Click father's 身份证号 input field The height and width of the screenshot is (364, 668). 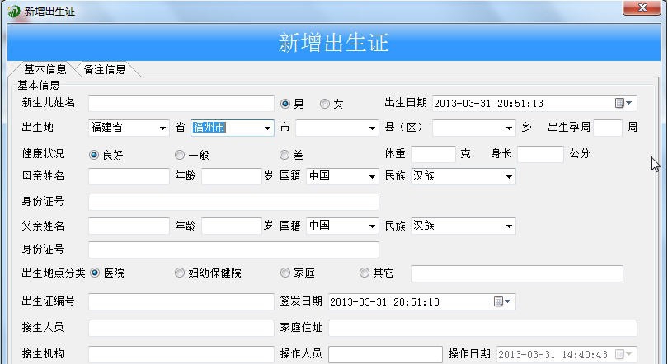click(234, 250)
